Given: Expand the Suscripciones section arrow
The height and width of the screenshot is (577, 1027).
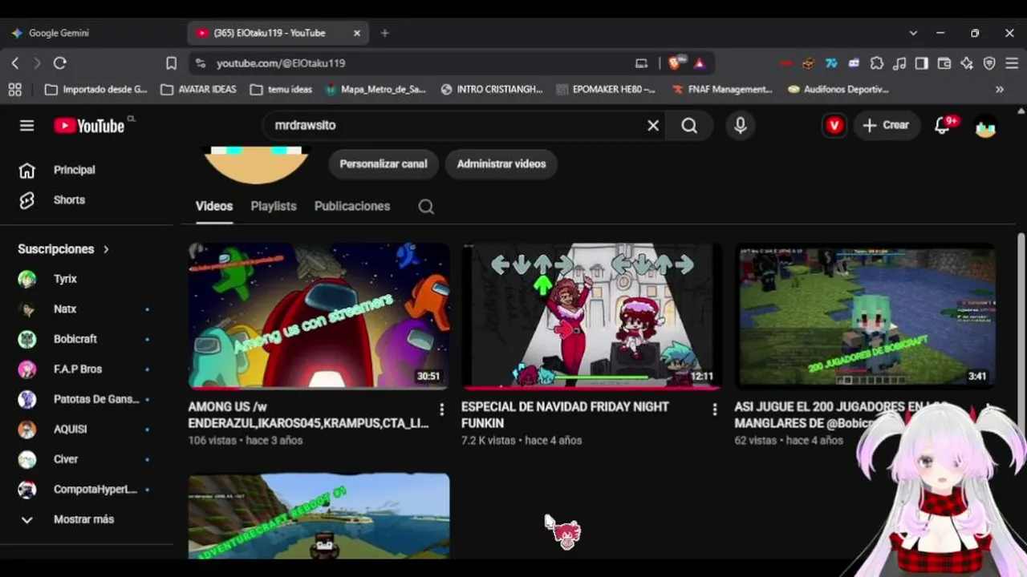Looking at the screenshot, I should coord(106,249).
